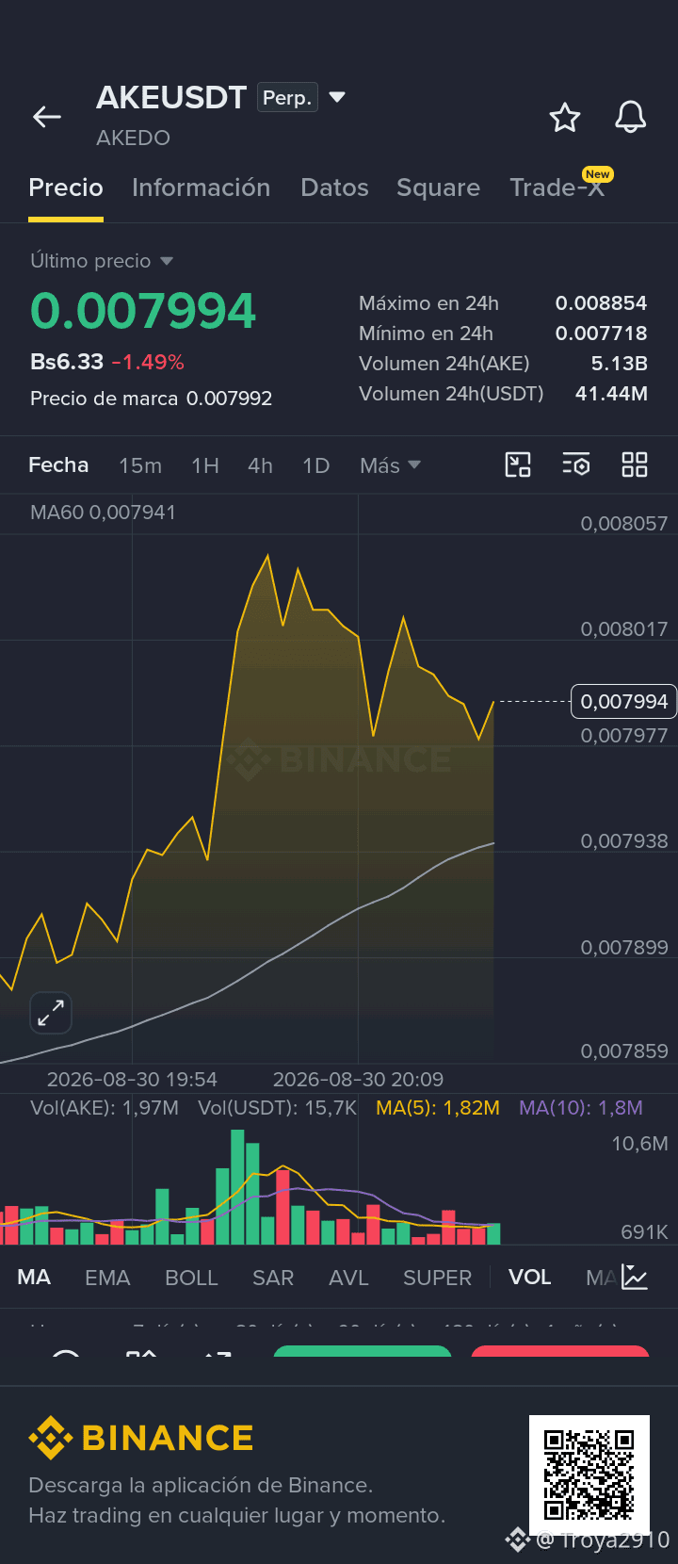Screen dimensions: 678x1564
Task: Go back using the left arrow
Action: point(47,117)
